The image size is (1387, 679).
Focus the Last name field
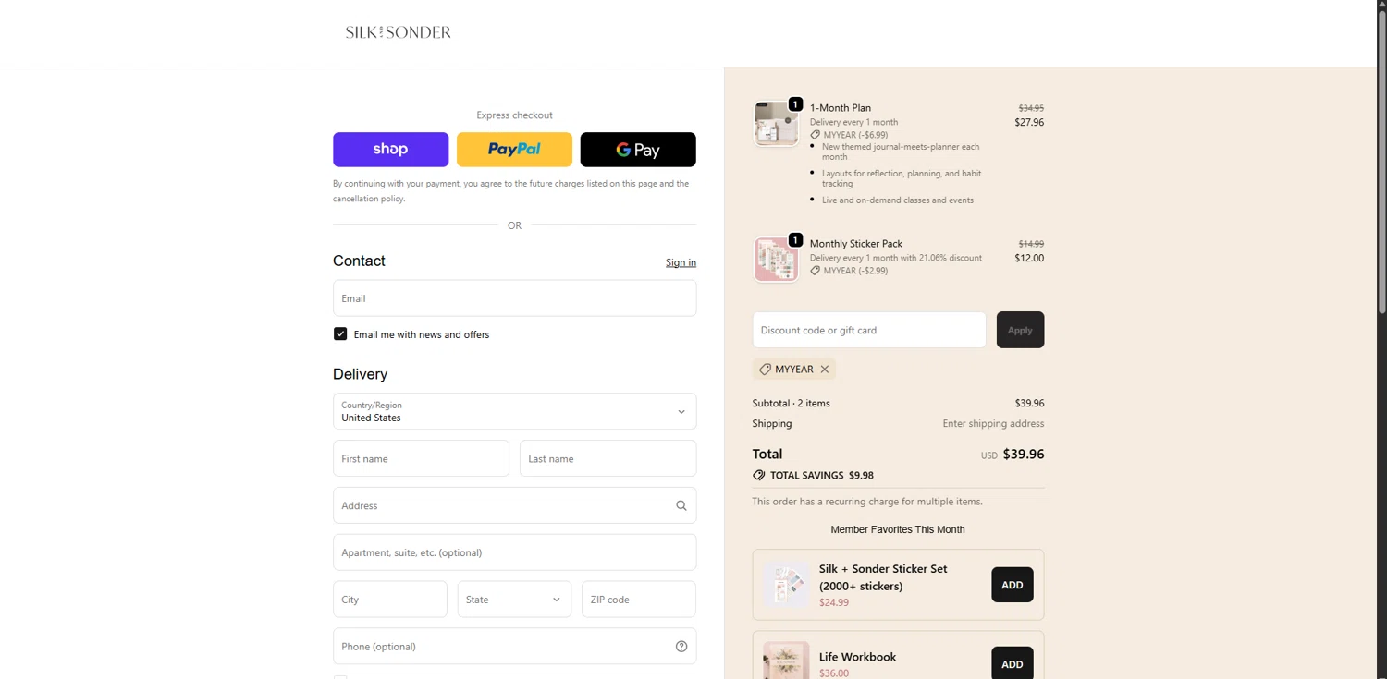tap(608, 458)
